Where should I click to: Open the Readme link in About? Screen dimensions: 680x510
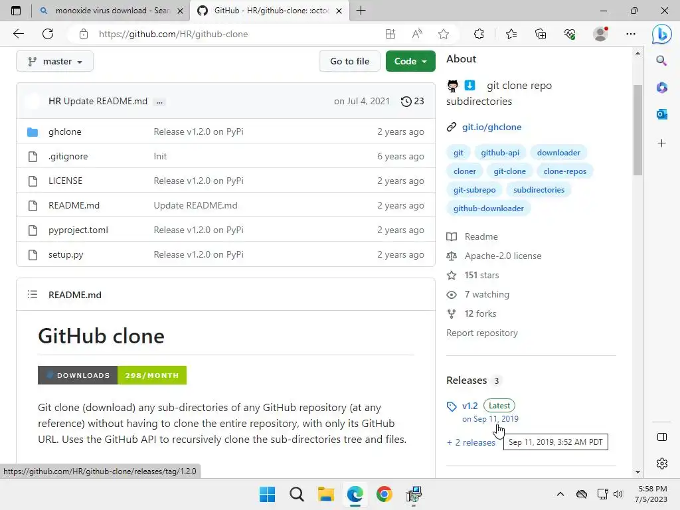481,237
